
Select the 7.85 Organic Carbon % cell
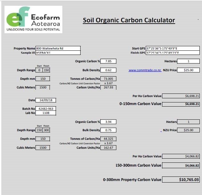click(108, 61)
